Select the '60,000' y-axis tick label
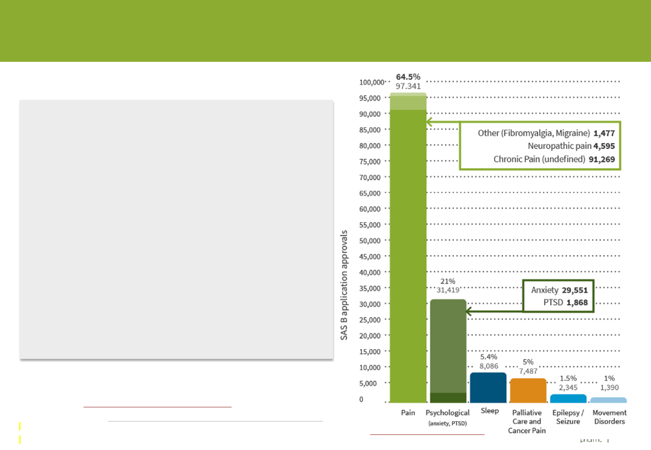This screenshot has width=651, height=450. tap(370, 209)
